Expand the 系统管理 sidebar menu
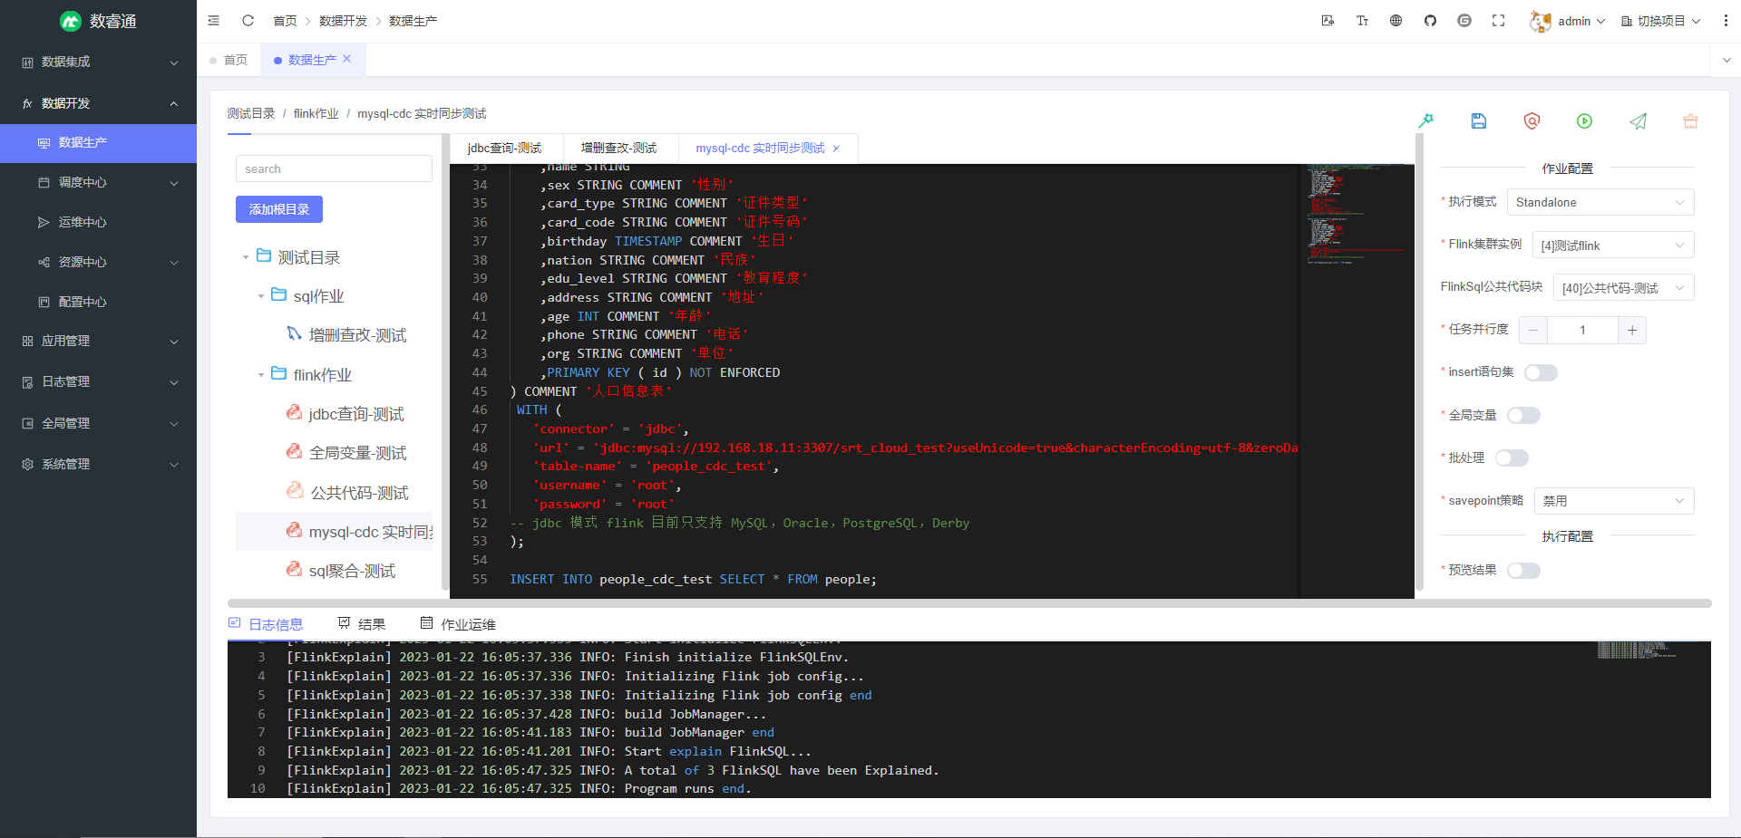Viewport: 1741px width, 838px height. tap(98, 464)
